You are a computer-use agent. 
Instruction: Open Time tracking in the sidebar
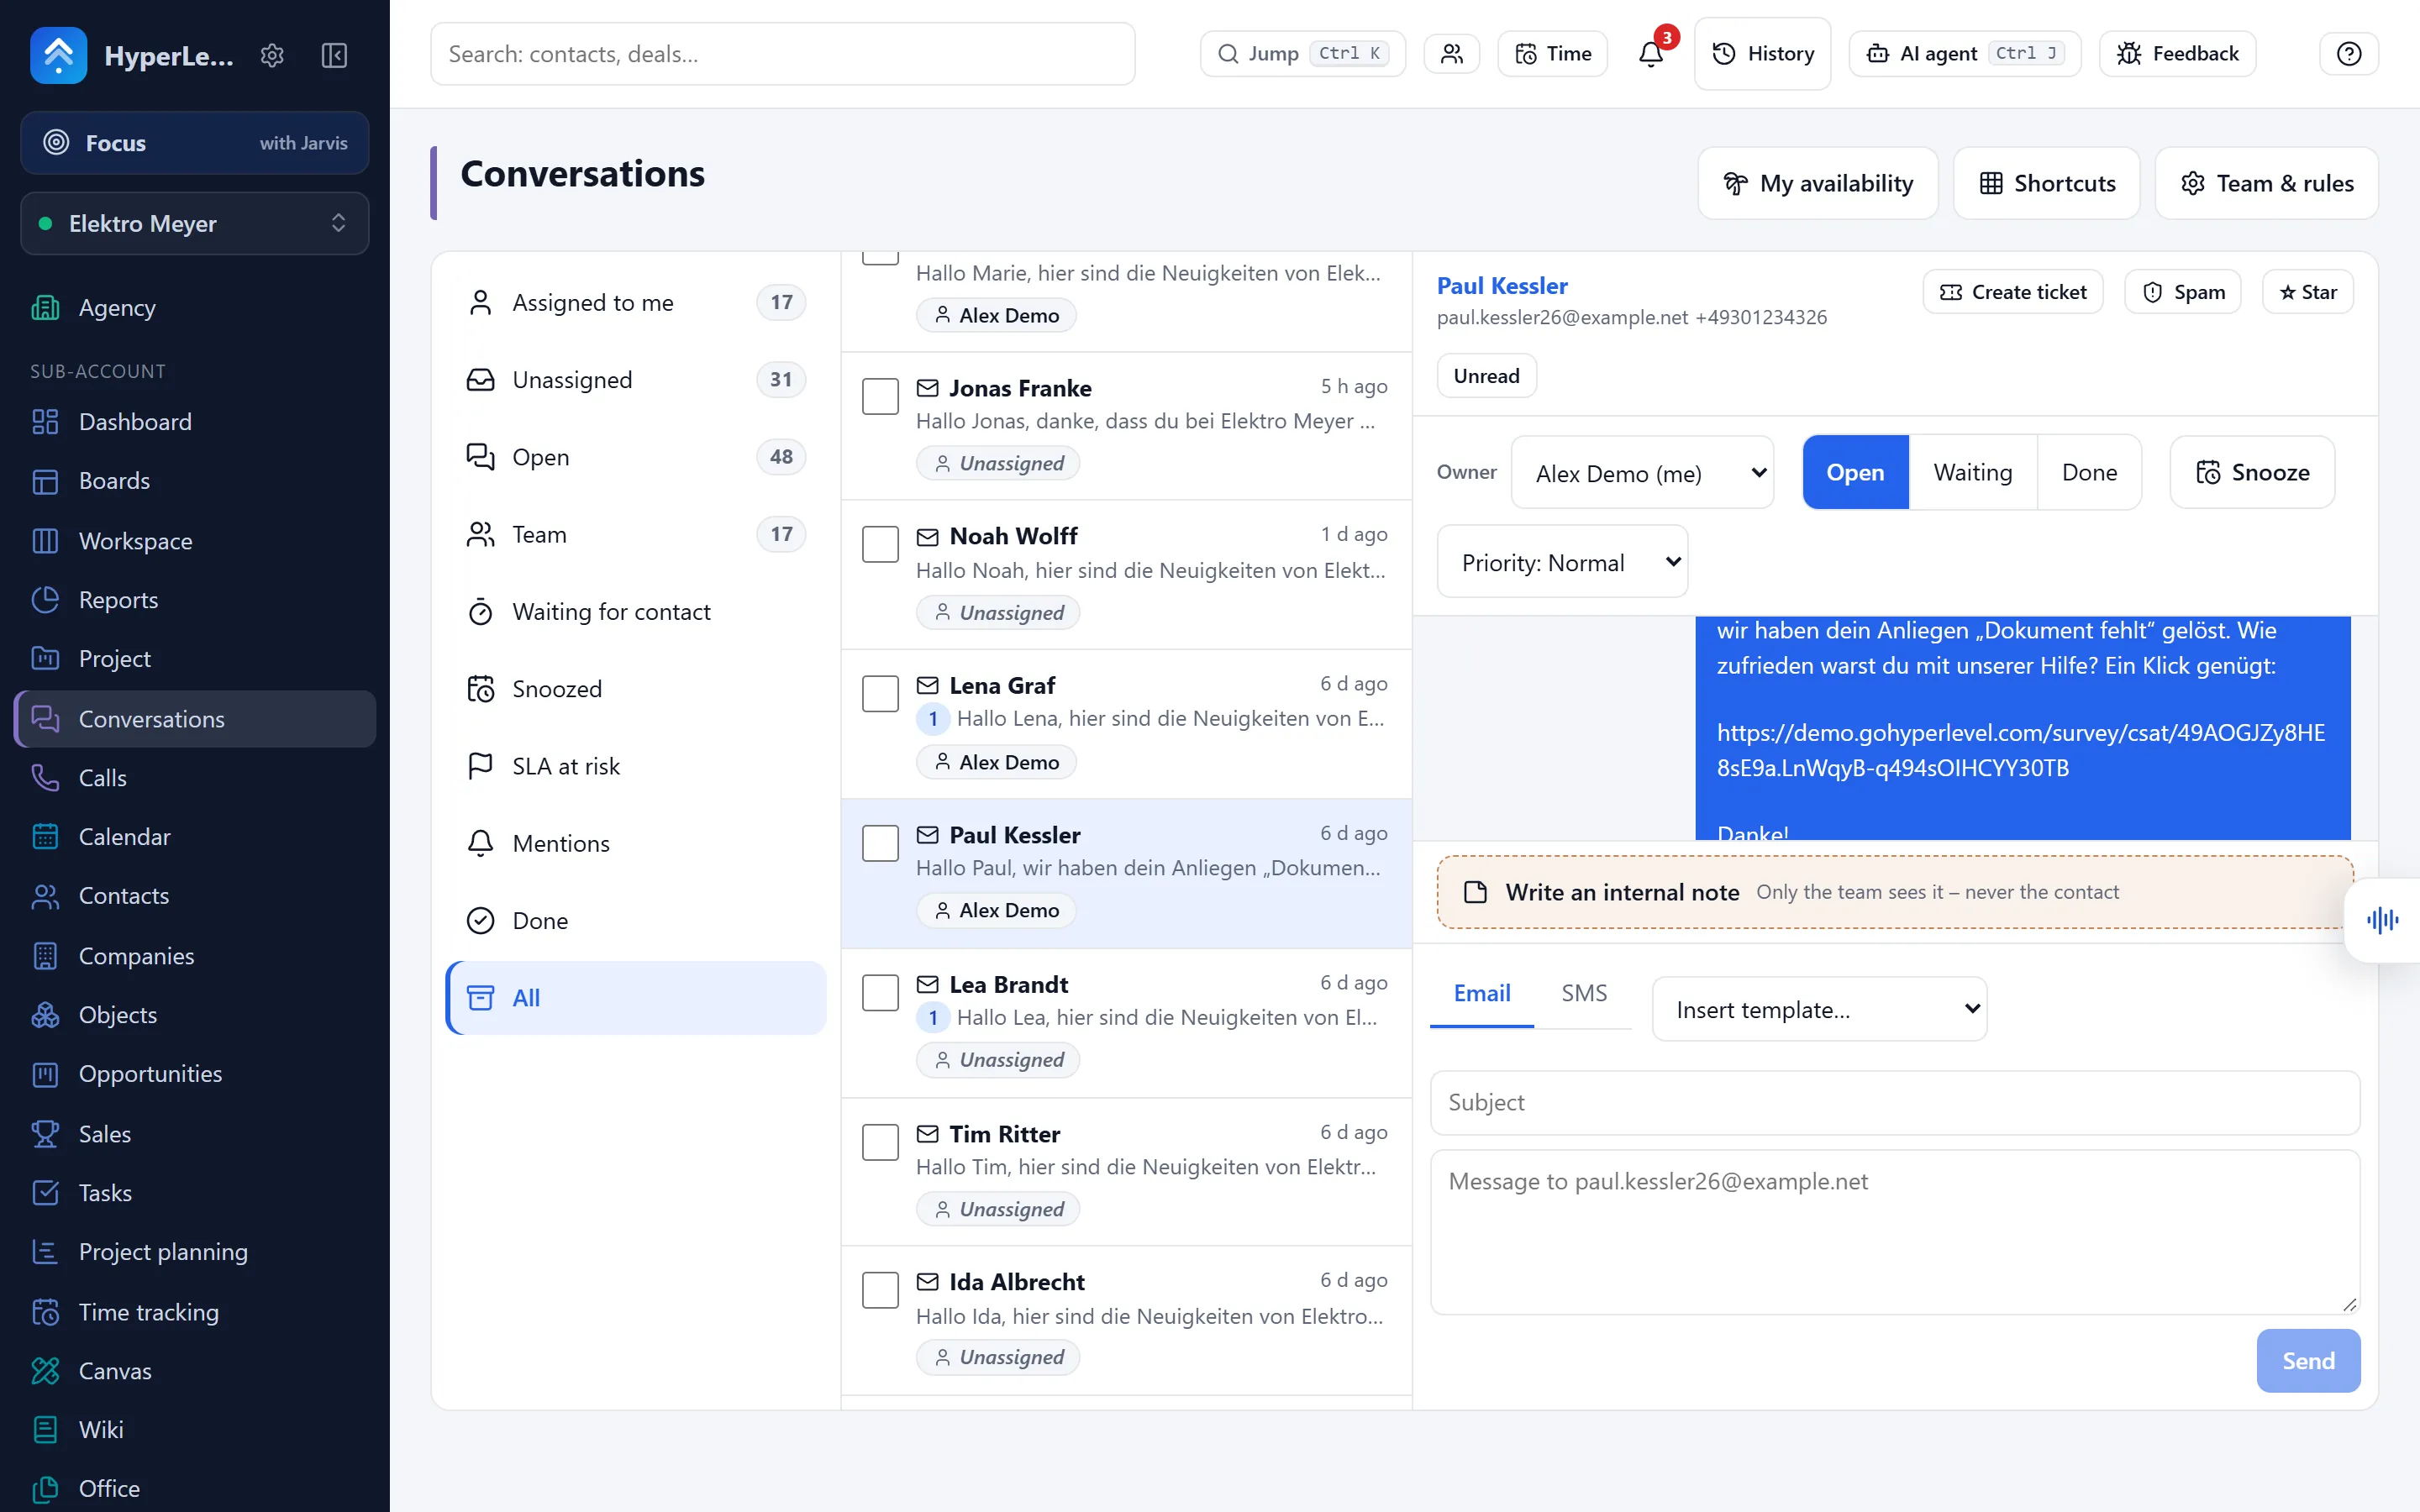195,1312
